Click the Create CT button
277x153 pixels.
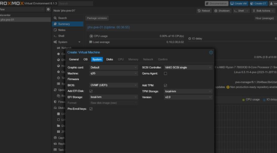[x=258, y=4]
